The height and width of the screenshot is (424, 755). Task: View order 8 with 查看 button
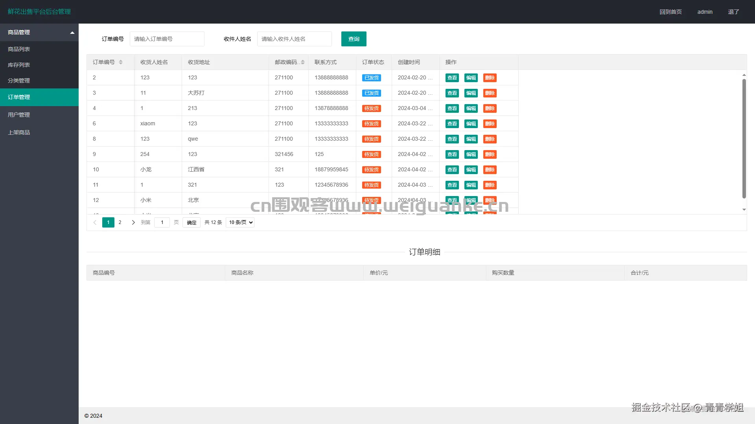pos(452,139)
